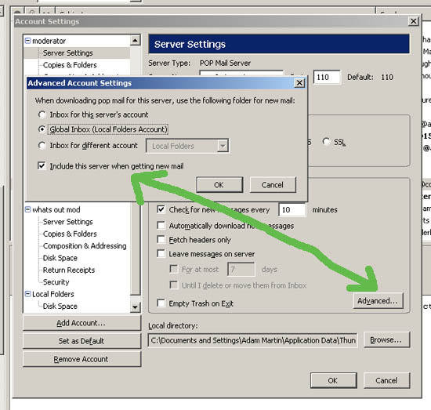The width and height of the screenshot is (431, 410).
Task: Collapse the whats out mod account node
Action: click(27, 209)
